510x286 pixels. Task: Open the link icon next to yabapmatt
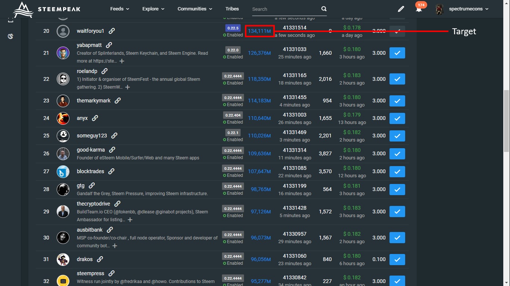[x=109, y=45]
